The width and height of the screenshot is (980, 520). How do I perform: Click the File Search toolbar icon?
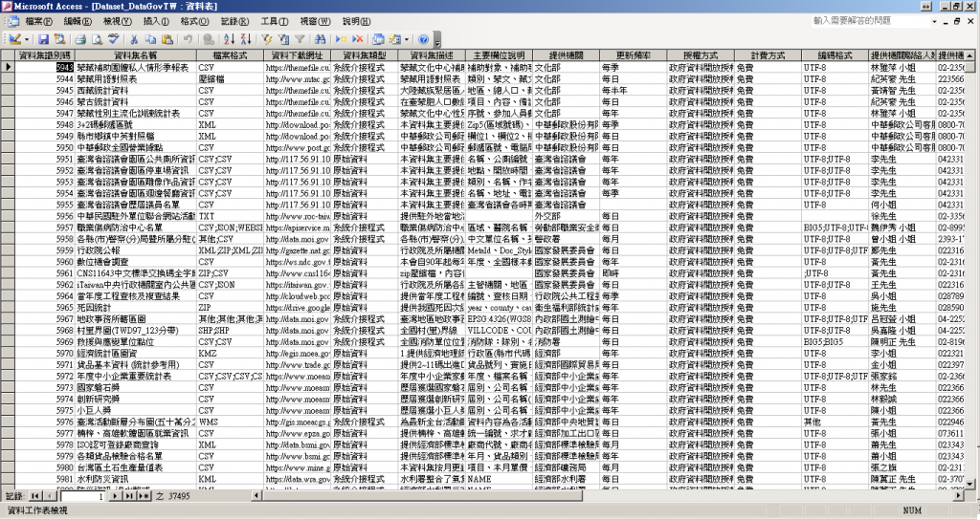point(59,39)
